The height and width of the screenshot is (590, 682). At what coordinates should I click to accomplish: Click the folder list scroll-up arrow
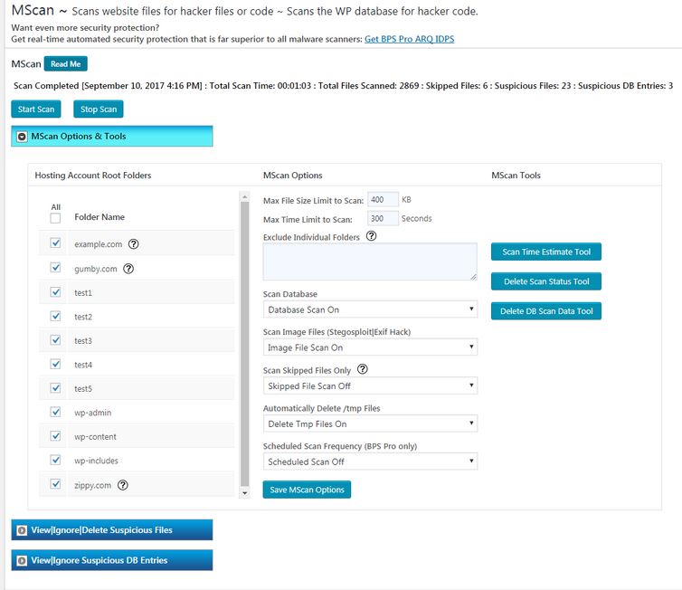click(245, 196)
